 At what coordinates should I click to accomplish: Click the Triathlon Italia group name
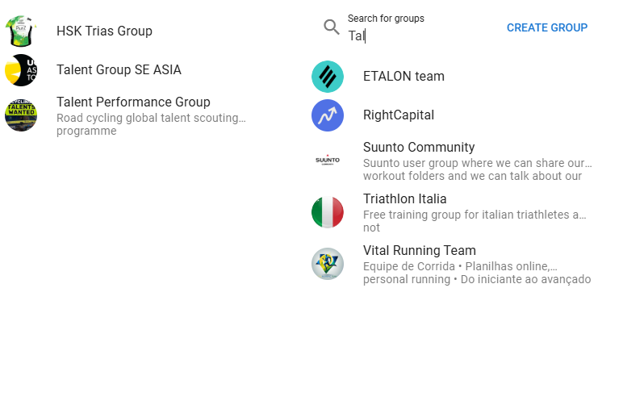click(405, 199)
